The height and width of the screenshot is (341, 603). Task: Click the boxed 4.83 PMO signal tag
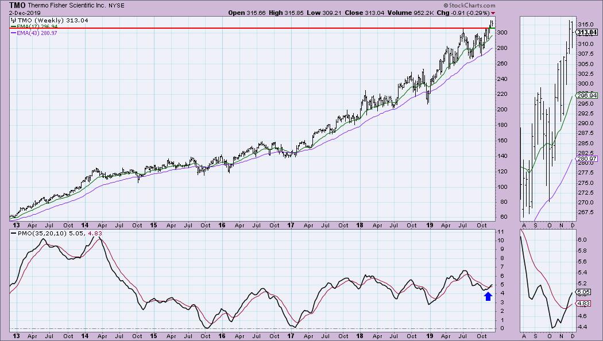click(x=583, y=304)
